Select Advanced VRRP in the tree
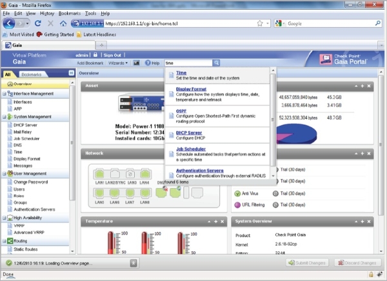 point(29,233)
